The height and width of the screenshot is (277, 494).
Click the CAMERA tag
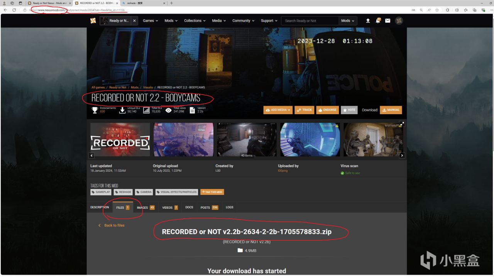(x=144, y=192)
